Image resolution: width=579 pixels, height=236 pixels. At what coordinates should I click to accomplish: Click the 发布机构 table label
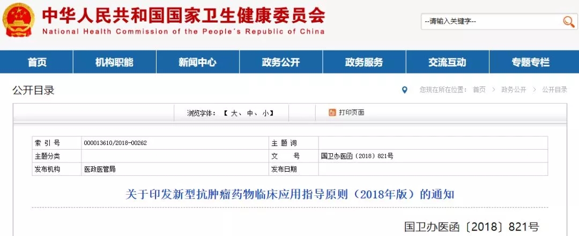[x=47, y=169]
